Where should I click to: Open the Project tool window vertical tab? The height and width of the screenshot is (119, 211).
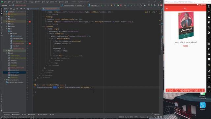tap(2, 11)
